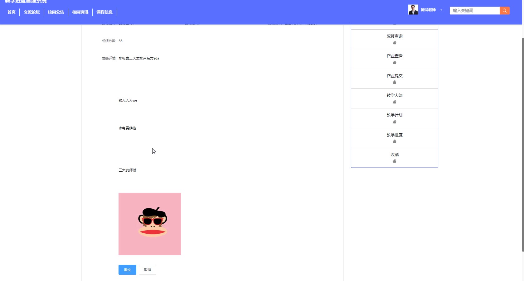Cancel with the 取消 button
The image size is (524, 281).
(148, 270)
